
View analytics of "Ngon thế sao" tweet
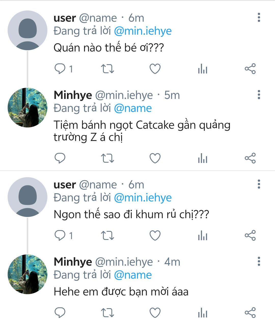pyautogui.click(x=203, y=236)
